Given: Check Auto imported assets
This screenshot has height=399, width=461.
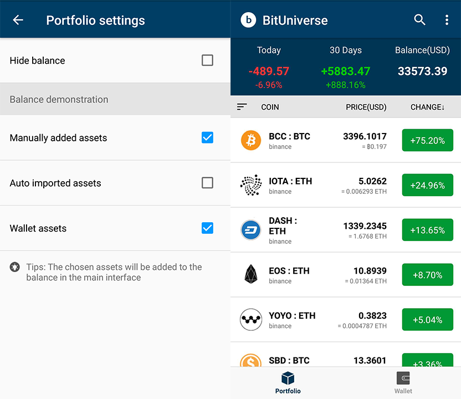Looking at the screenshot, I should [207, 183].
